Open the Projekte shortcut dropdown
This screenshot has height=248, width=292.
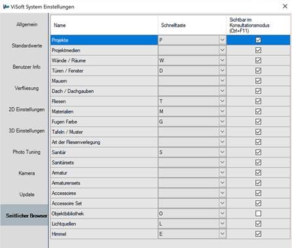(222, 40)
